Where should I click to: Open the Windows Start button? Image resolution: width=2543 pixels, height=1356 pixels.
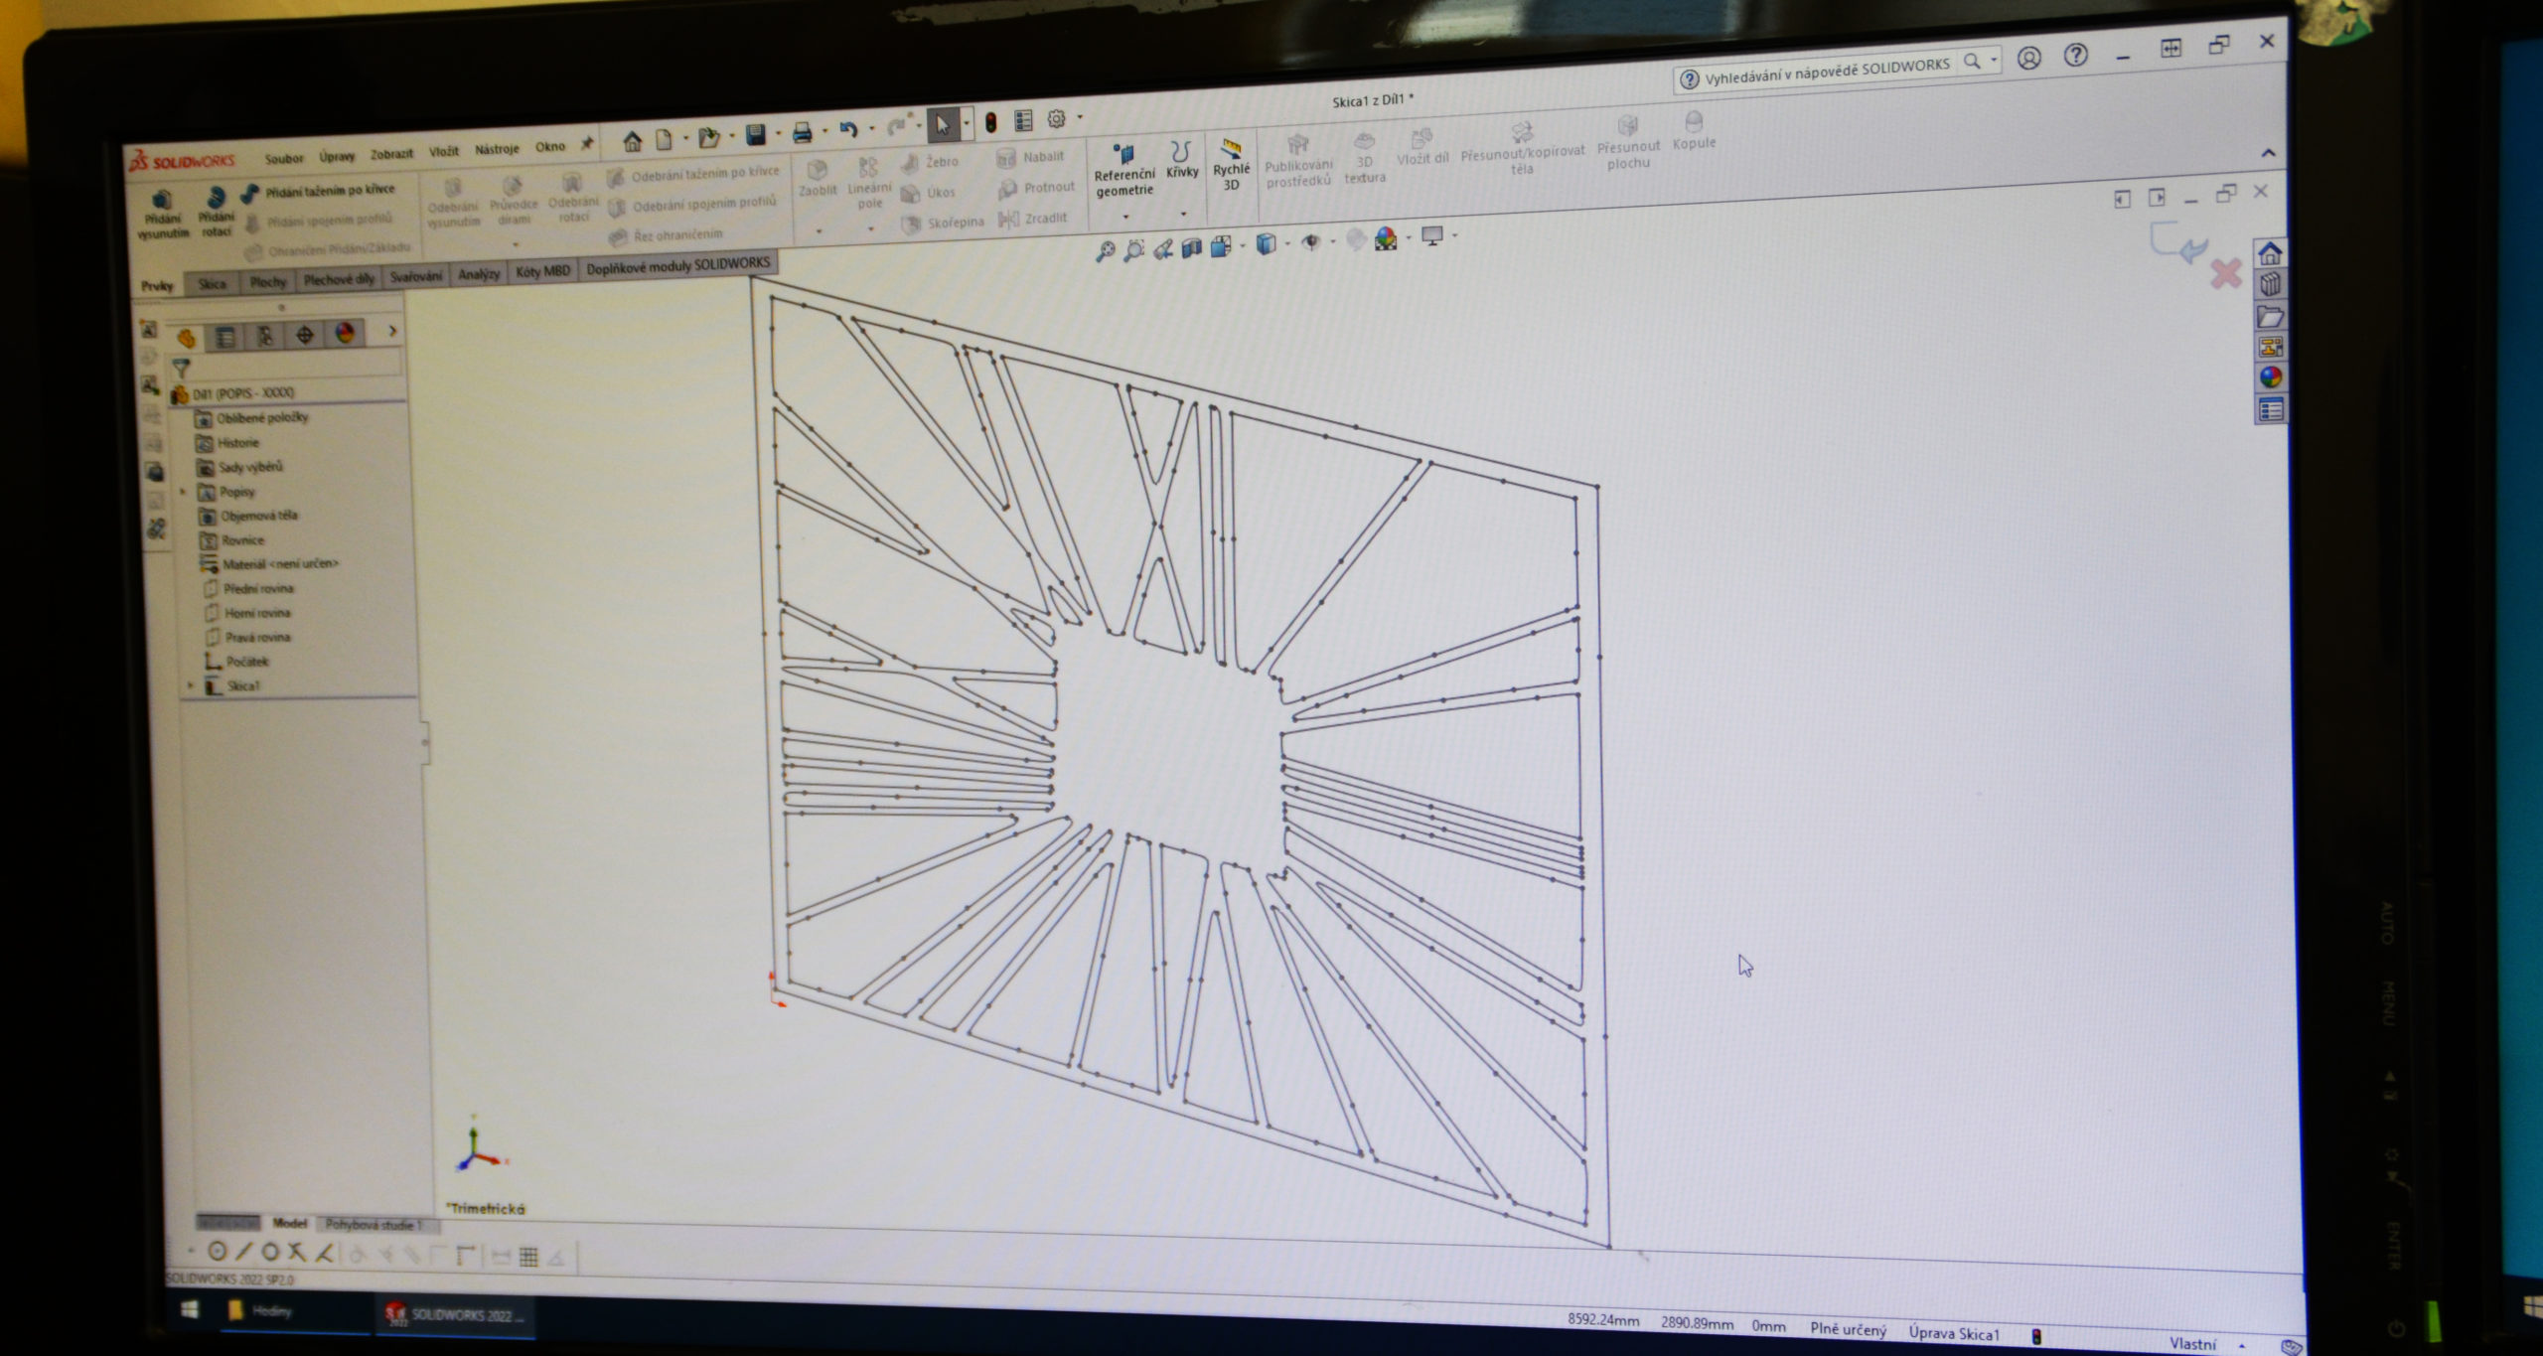190,1310
